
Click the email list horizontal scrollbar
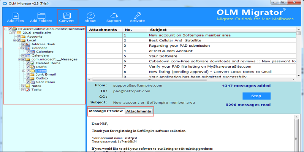(149, 80)
